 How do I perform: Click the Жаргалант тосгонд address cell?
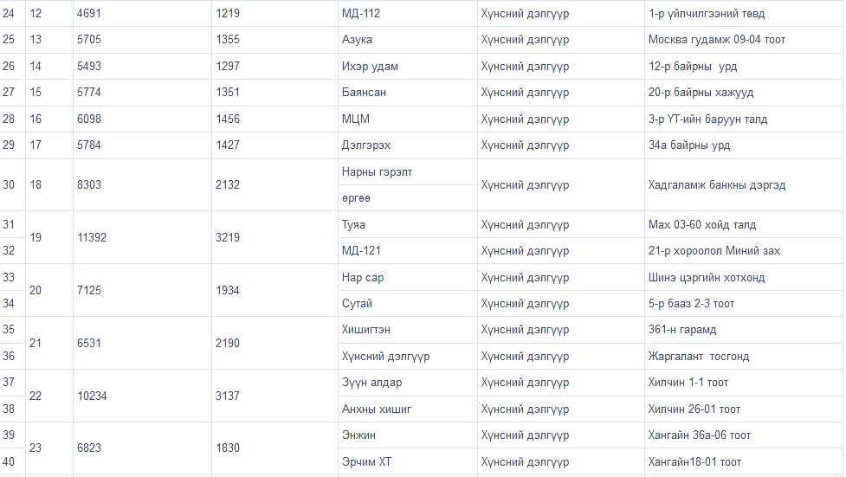click(x=699, y=357)
